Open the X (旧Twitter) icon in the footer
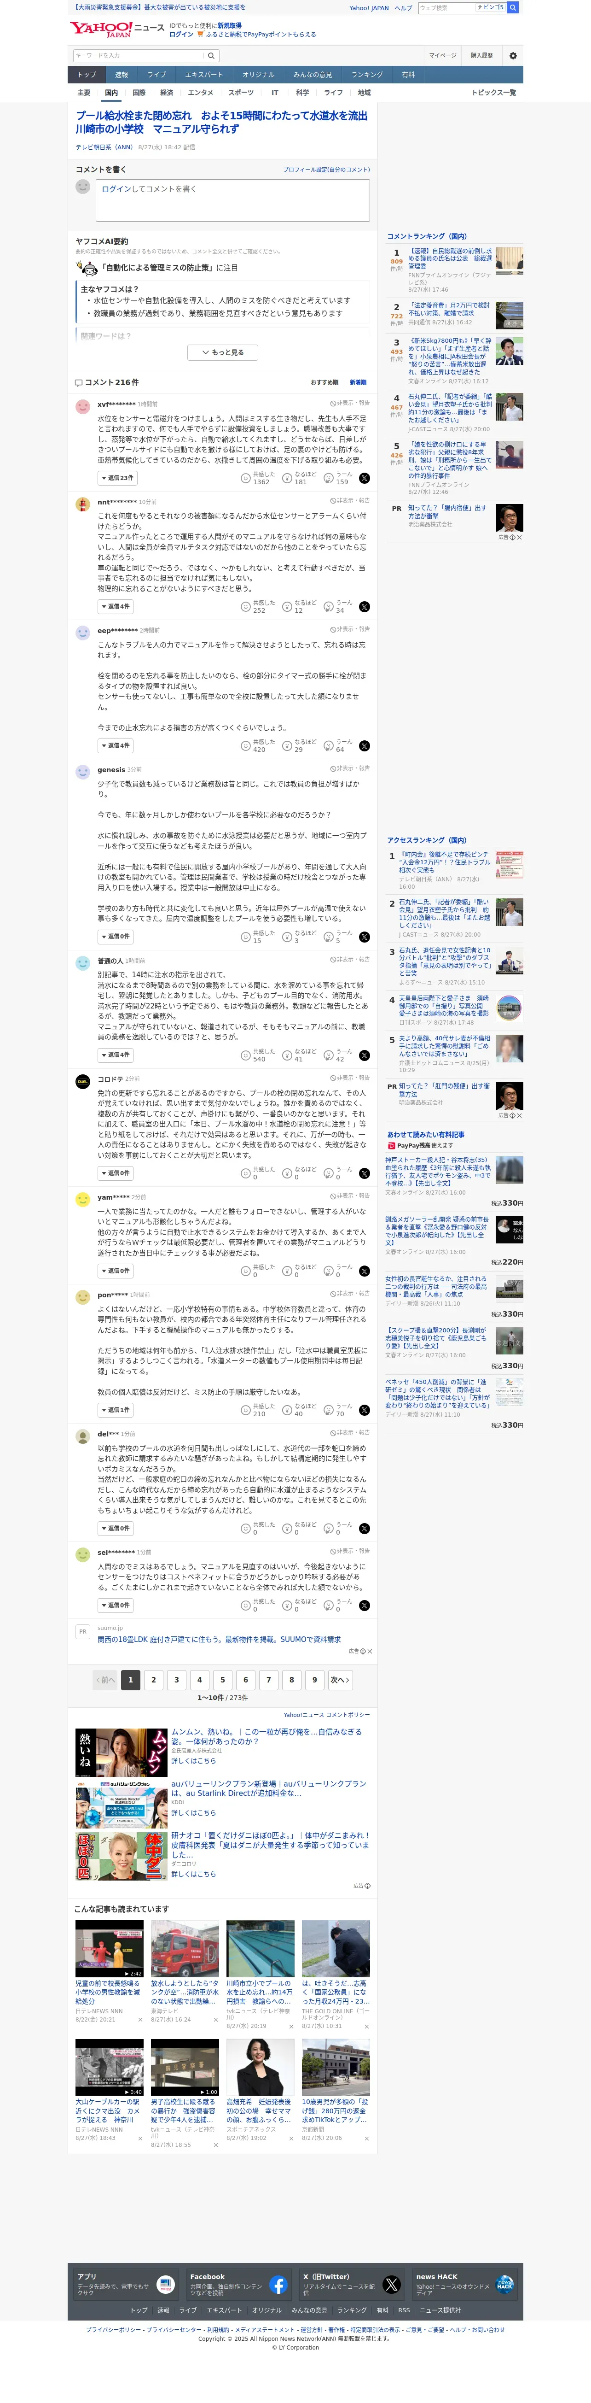Screen dimensions: 591x2403 [392, 2285]
